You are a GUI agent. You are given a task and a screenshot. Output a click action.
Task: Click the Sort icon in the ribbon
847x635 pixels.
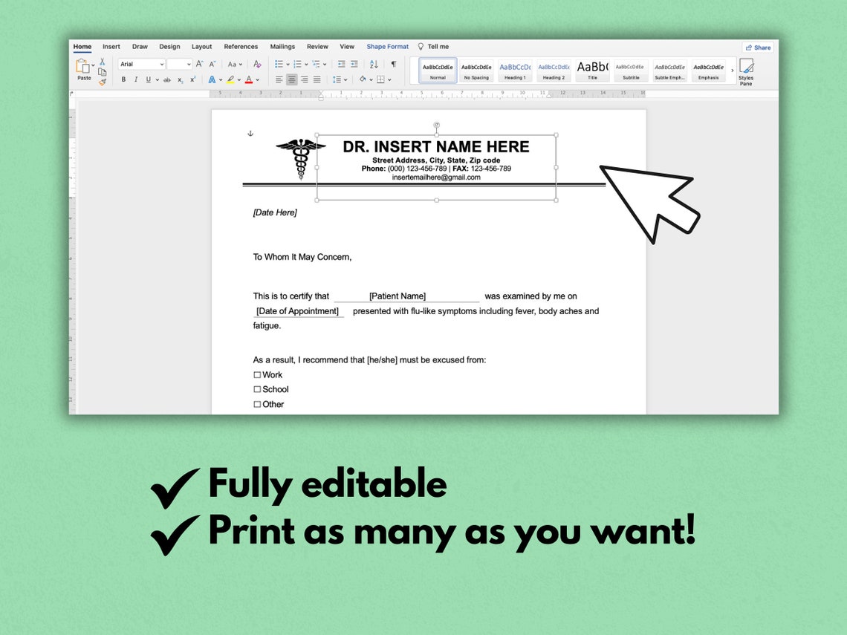coord(373,65)
